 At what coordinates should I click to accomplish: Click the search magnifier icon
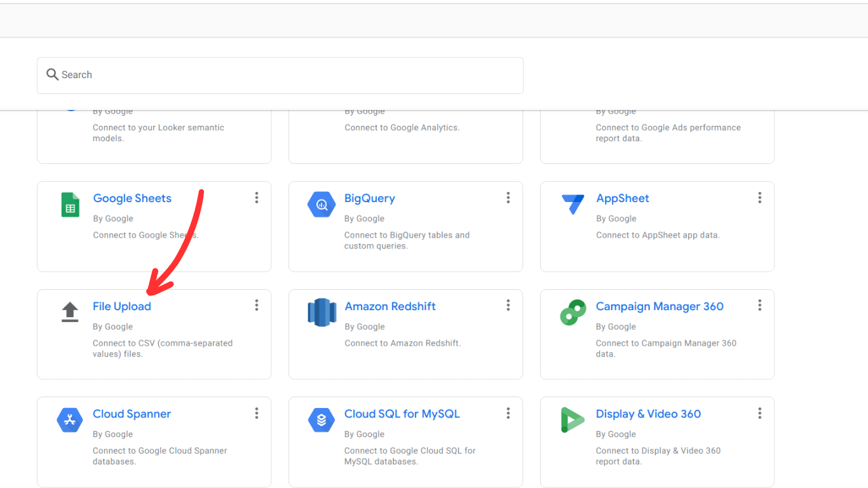coord(53,75)
